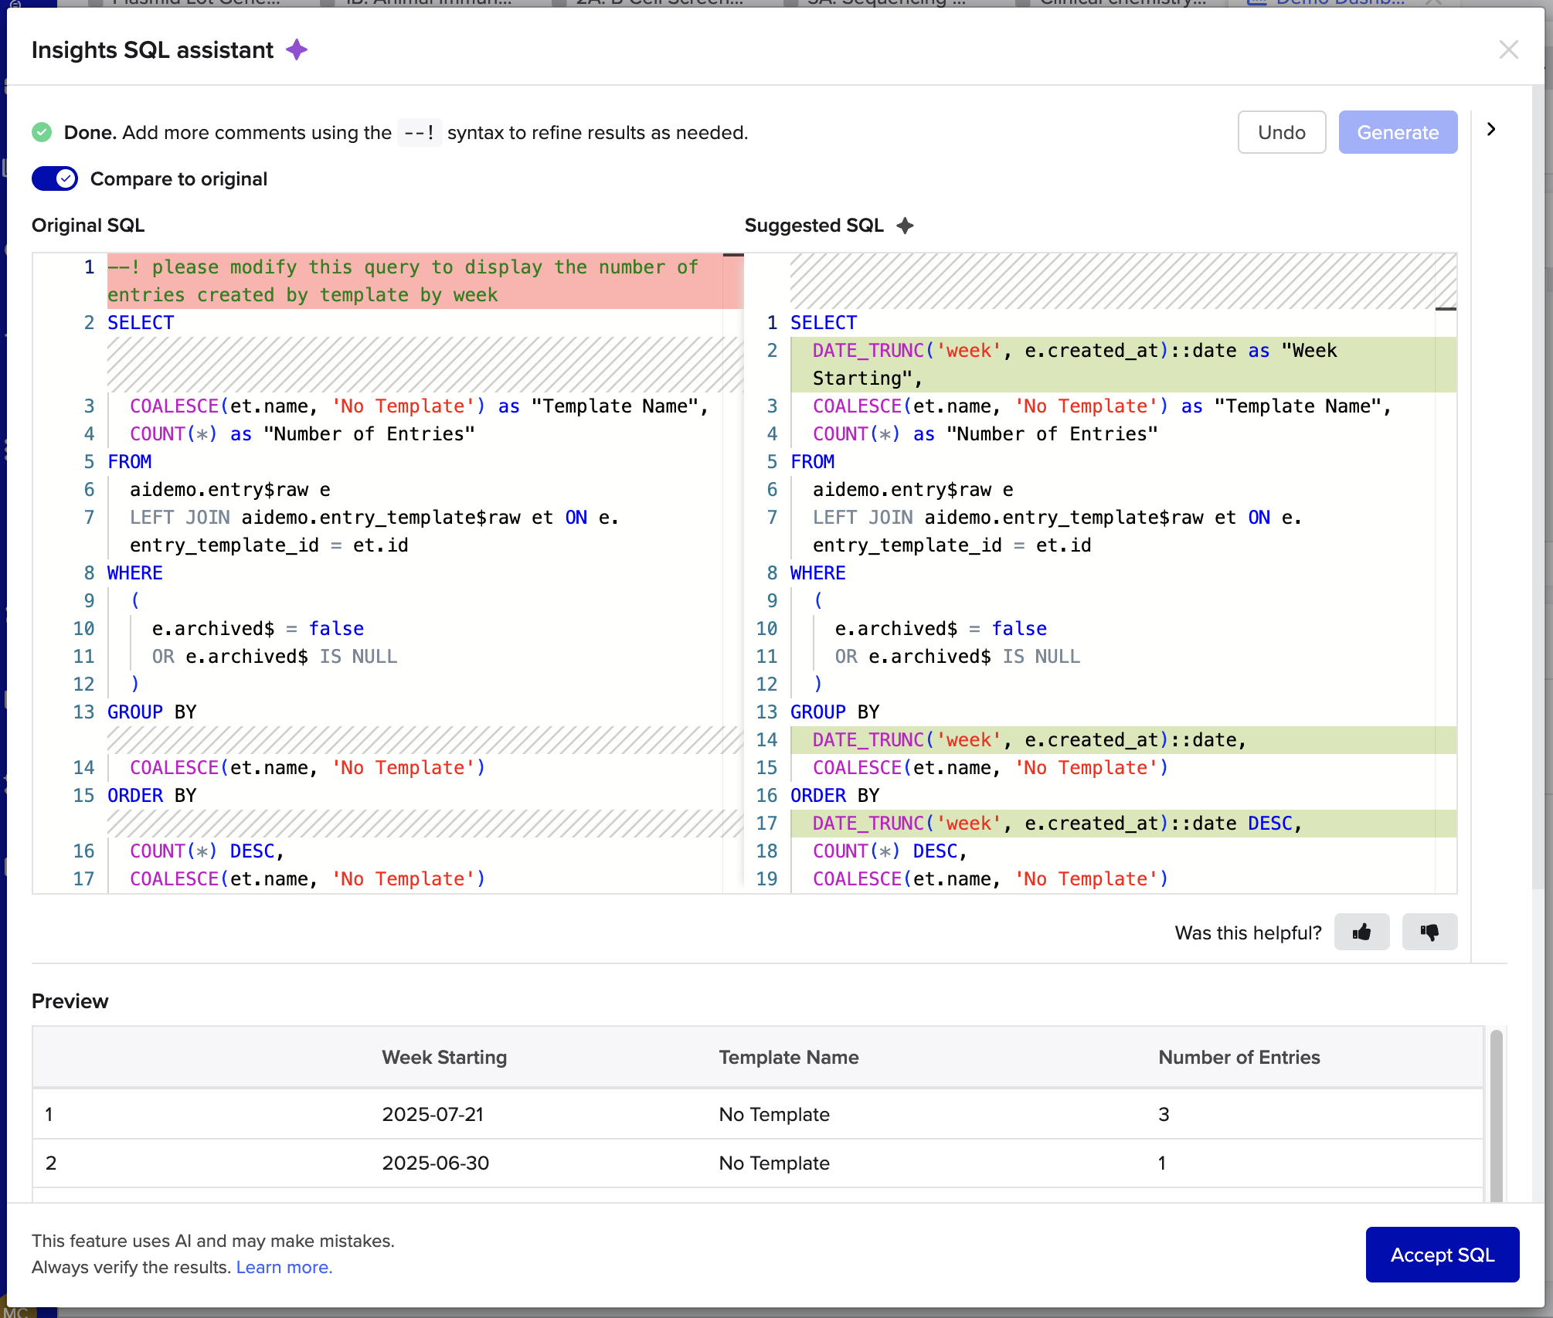Screen dimensions: 1553x1318
Task: Click the sparkle icon next to Suggested SQL
Action: [x=905, y=225]
